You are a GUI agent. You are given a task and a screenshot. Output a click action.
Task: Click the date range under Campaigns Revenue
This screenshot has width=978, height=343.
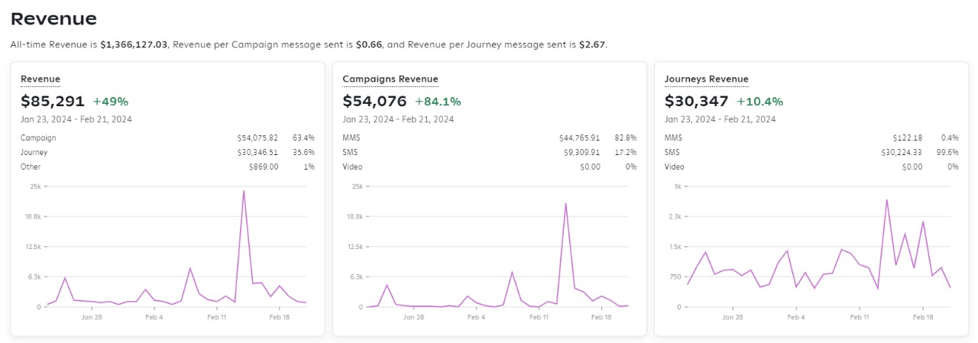click(x=398, y=119)
